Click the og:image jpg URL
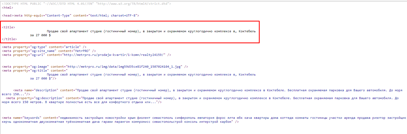 [x=124, y=67]
